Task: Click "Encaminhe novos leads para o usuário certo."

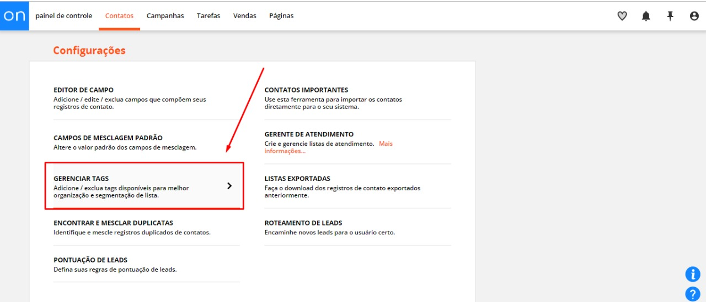Action: coord(330,232)
